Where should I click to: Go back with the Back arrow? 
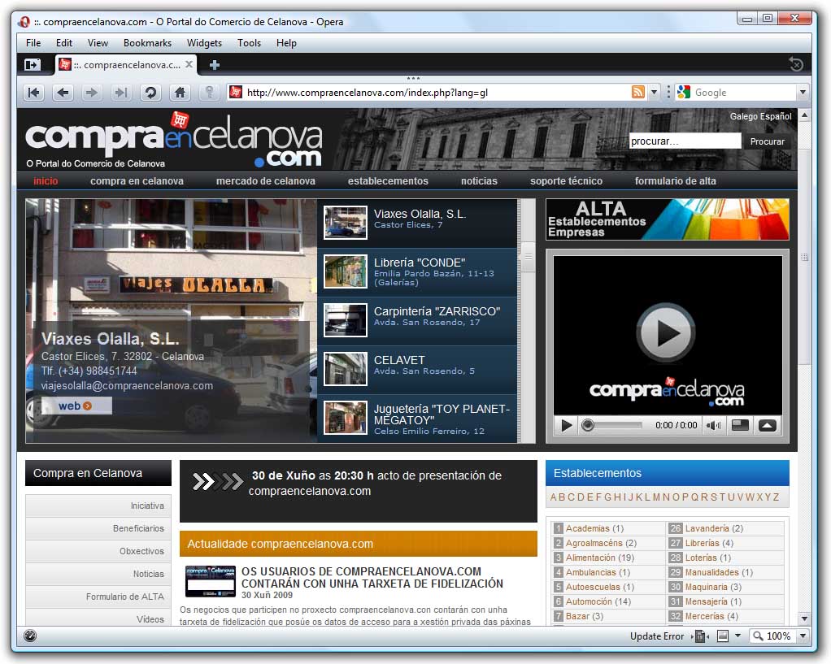click(63, 93)
